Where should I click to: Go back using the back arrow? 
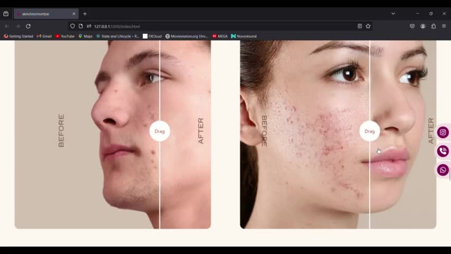(x=7, y=26)
